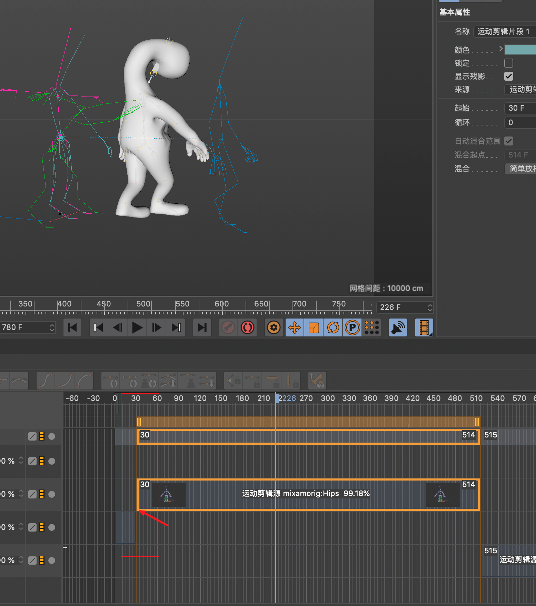
Task: Click the red Autokeying button
Action: click(247, 327)
